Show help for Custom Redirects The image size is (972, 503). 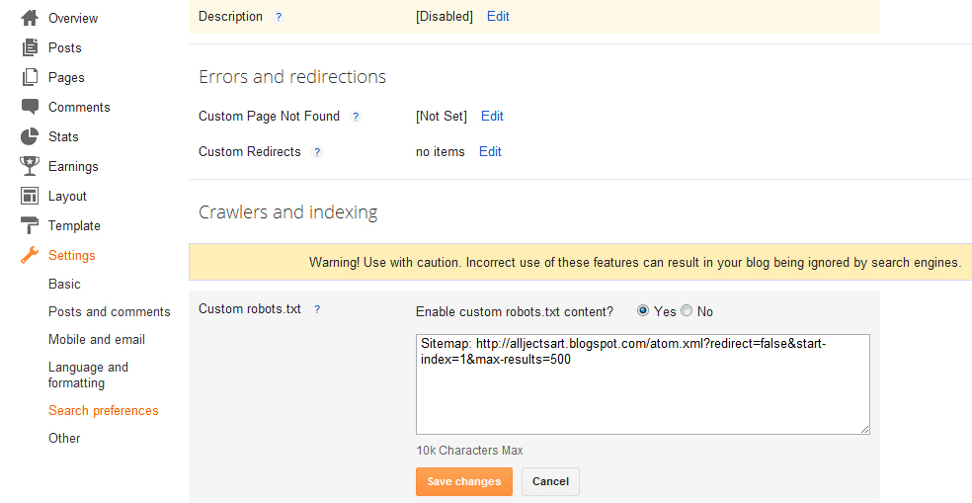pos(317,152)
